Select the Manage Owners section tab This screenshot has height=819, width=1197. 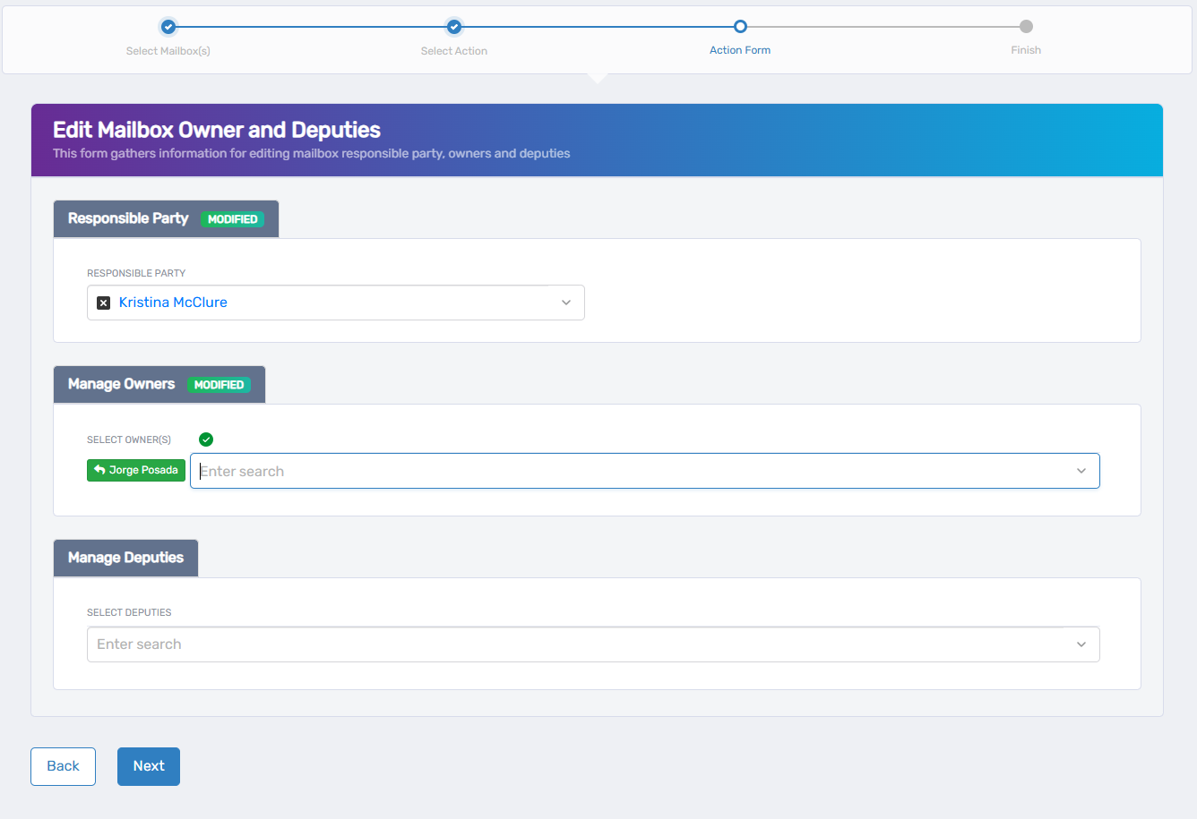coord(122,384)
